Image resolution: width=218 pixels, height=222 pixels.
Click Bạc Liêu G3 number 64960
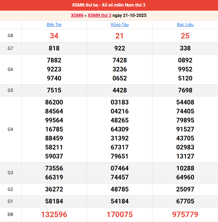185,177
